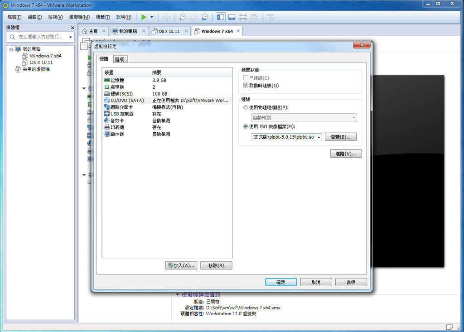Open the 標籤 menu

[103, 17]
